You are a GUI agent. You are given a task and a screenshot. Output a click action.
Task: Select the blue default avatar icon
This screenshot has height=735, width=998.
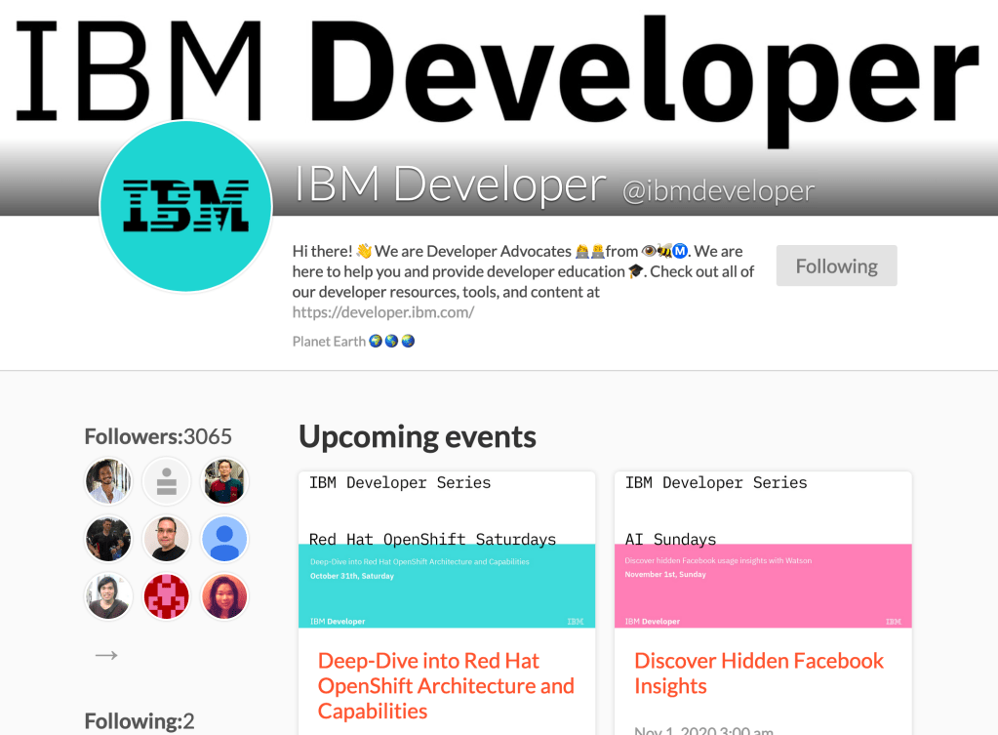[x=224, y=538]
